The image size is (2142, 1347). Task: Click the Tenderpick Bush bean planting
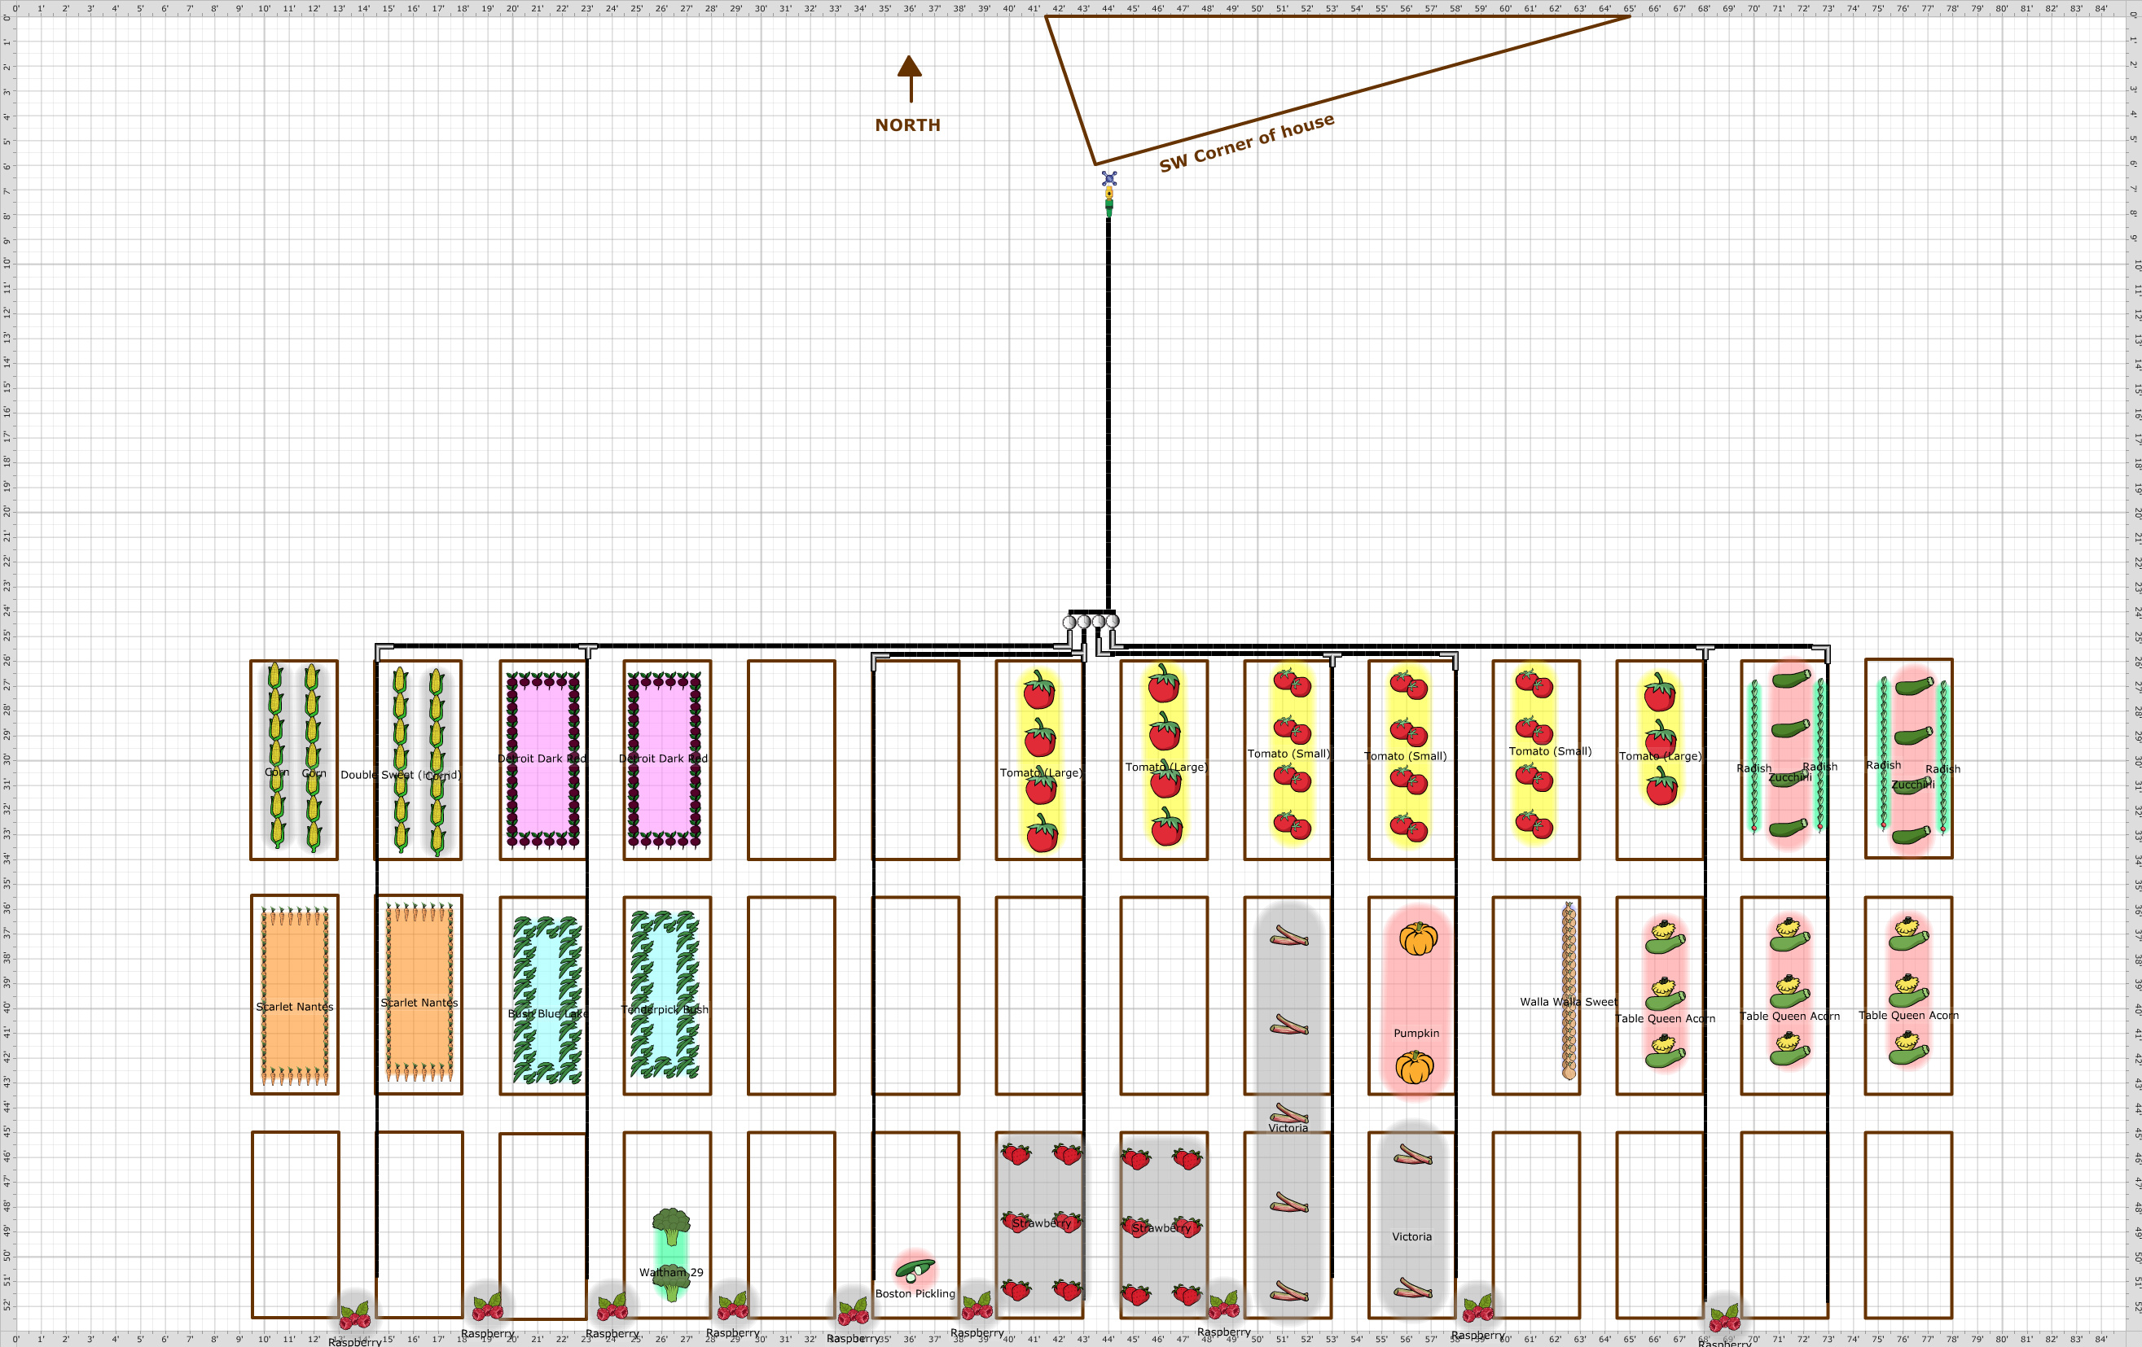point(665,995)
